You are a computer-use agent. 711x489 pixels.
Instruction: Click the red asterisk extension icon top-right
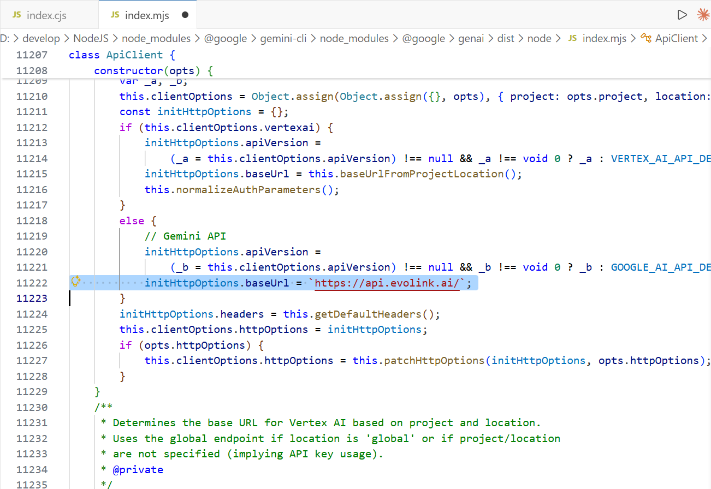coord(703,15)
